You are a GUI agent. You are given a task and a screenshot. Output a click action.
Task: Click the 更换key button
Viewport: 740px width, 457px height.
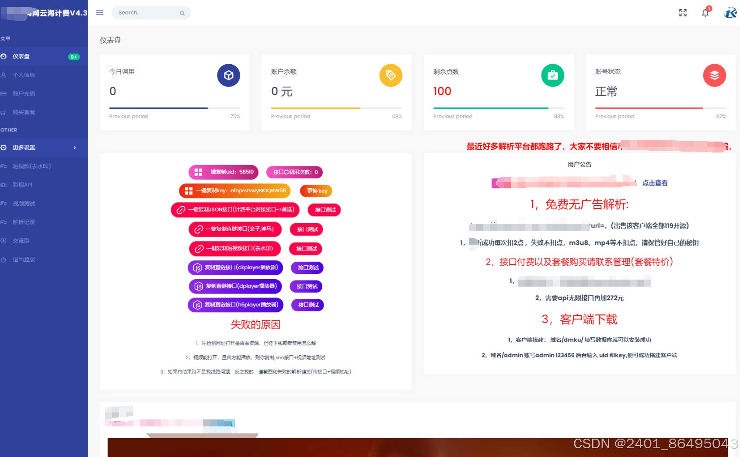(x=316, y=190)
